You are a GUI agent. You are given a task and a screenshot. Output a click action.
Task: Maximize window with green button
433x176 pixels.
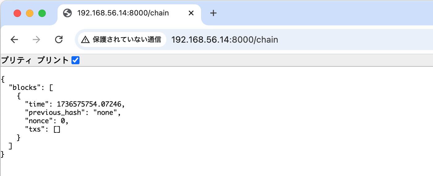(x=42, y=13)
